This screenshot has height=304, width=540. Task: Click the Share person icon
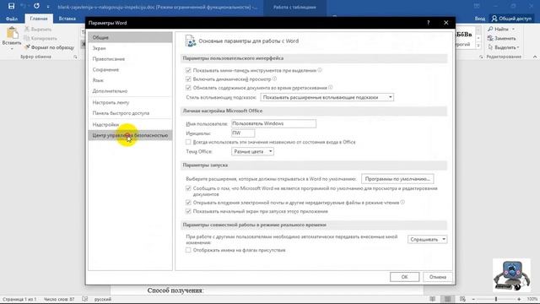[494, 19]
